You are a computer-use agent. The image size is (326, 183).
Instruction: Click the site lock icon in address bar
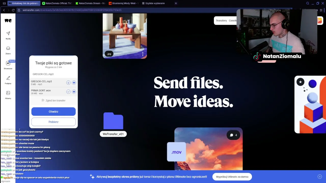19,10
